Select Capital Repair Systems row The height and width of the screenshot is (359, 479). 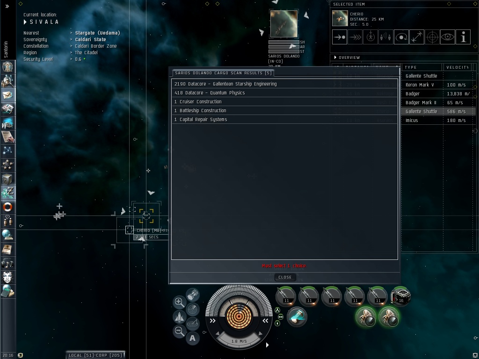[x=284, y=119]
